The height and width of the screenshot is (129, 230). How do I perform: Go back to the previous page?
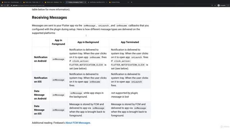click(x=2, y=5)
